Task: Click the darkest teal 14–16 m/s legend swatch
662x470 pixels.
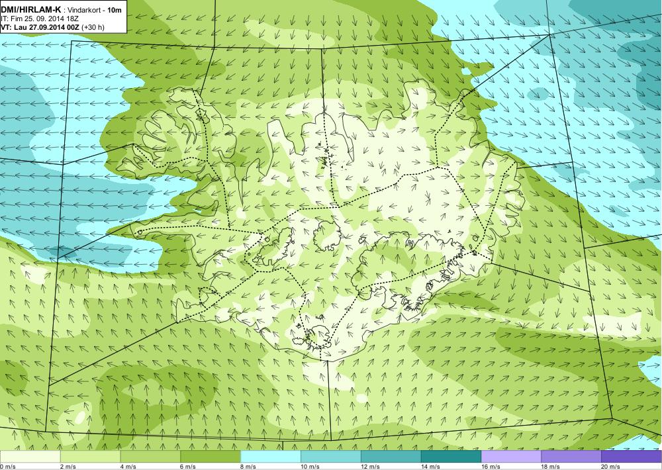Action: (x=451, y=457)
